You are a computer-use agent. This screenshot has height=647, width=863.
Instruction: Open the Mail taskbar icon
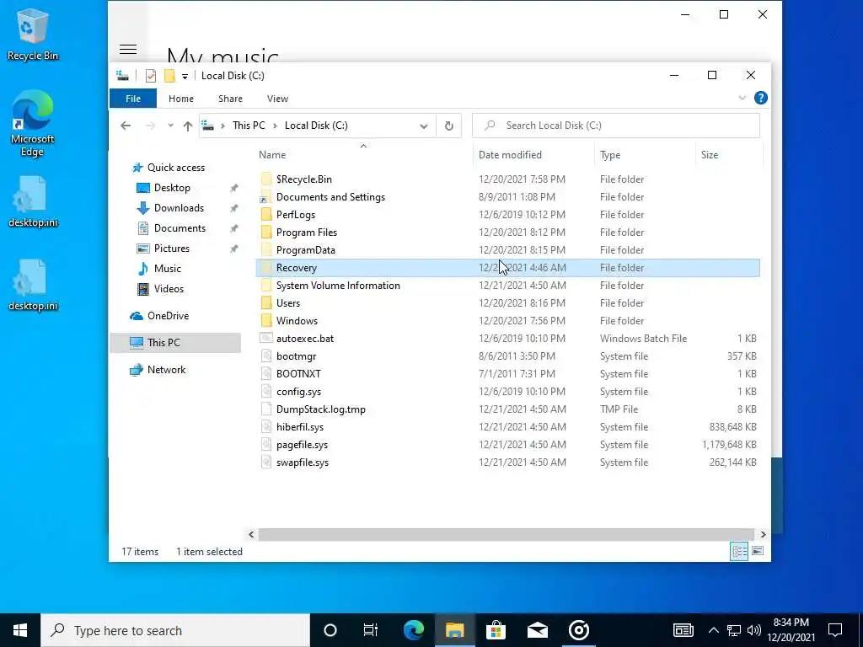pos(537,630)
